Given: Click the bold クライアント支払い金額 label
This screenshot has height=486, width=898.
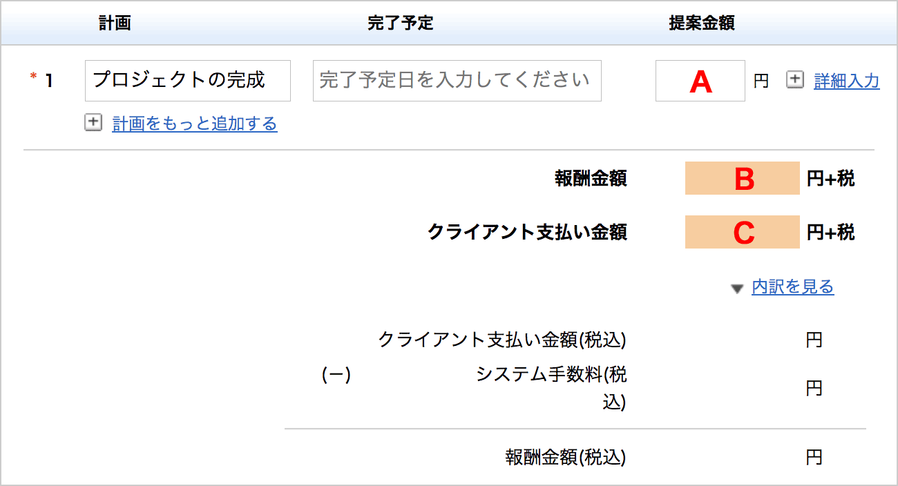Looking at the screenshot, I should (528, 232).
